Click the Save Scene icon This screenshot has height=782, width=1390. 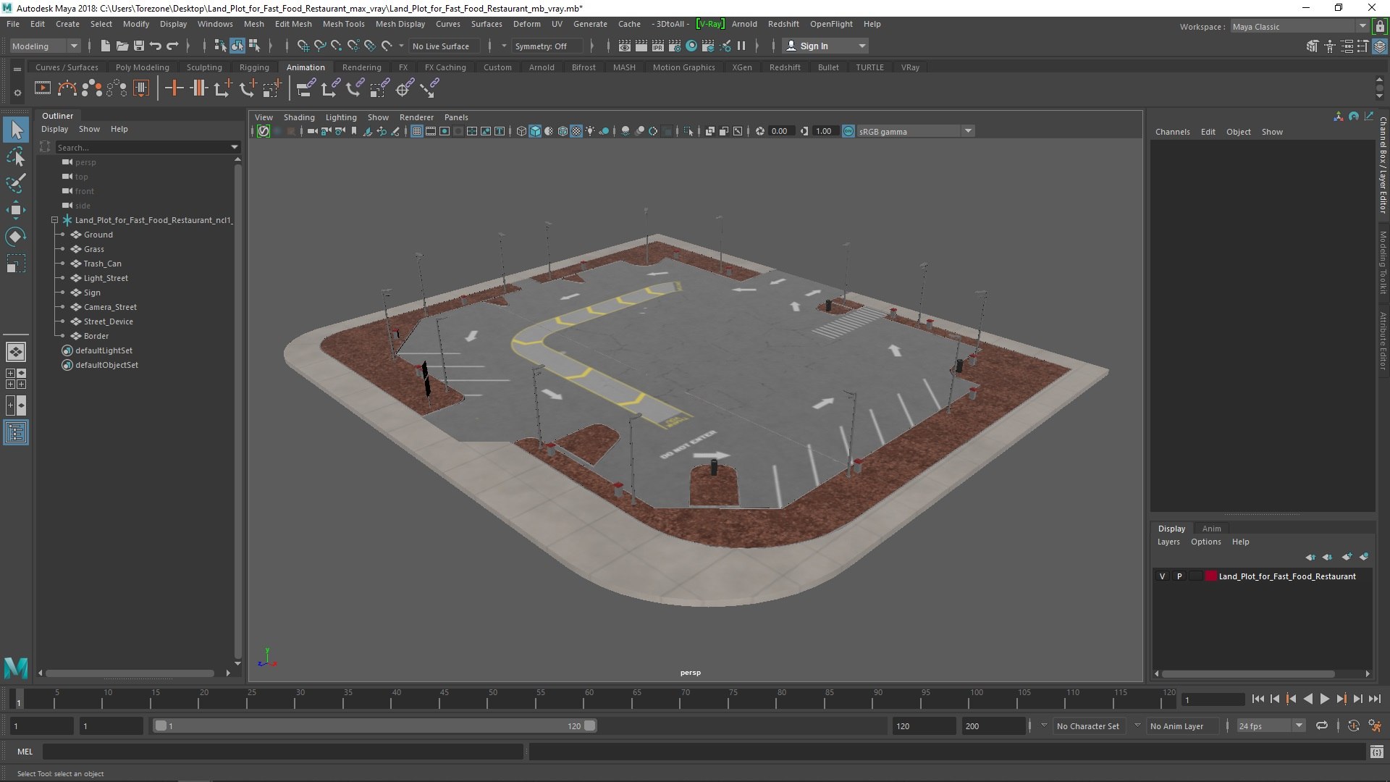139,46
